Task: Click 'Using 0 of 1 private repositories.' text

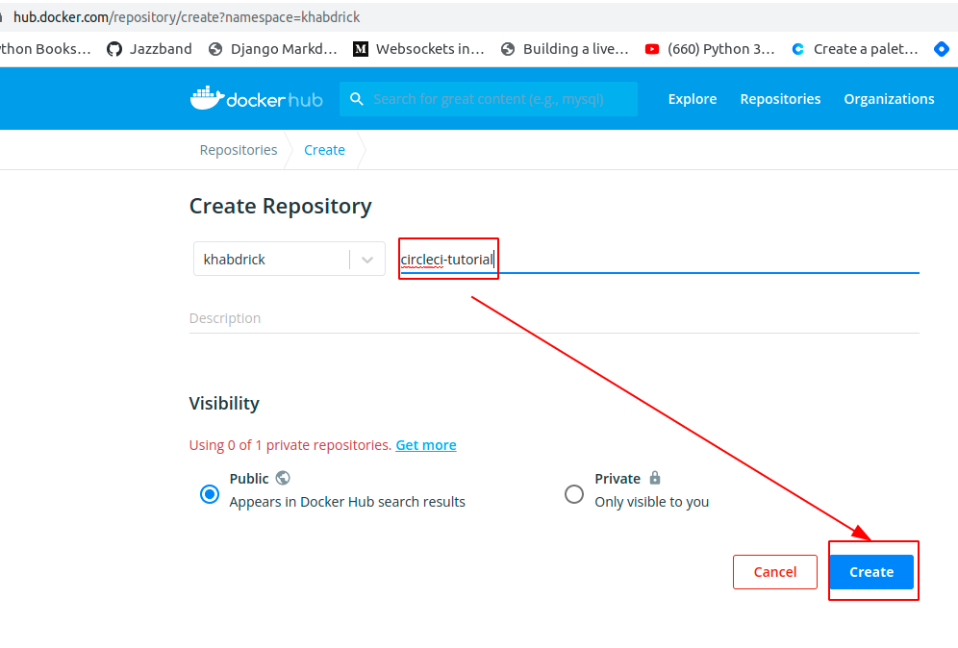Action: point(290,445)
